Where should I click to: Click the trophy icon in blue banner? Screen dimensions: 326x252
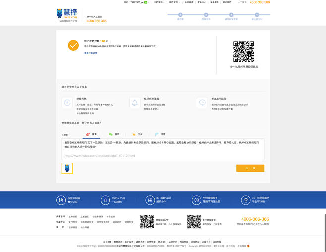pyautogui.click(x=245, y=200)
